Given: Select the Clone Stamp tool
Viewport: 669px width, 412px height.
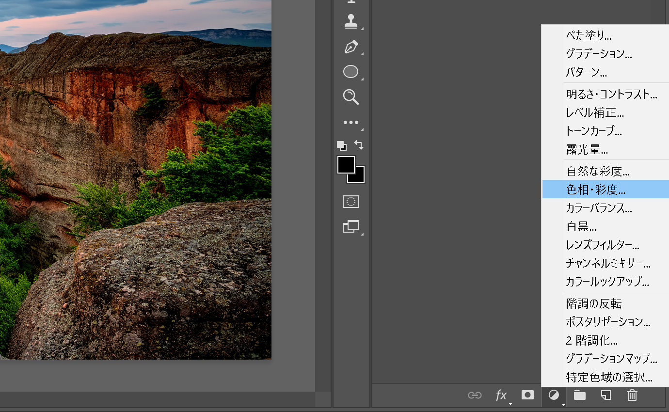Looking at the screenshot, I should point(350,21).
